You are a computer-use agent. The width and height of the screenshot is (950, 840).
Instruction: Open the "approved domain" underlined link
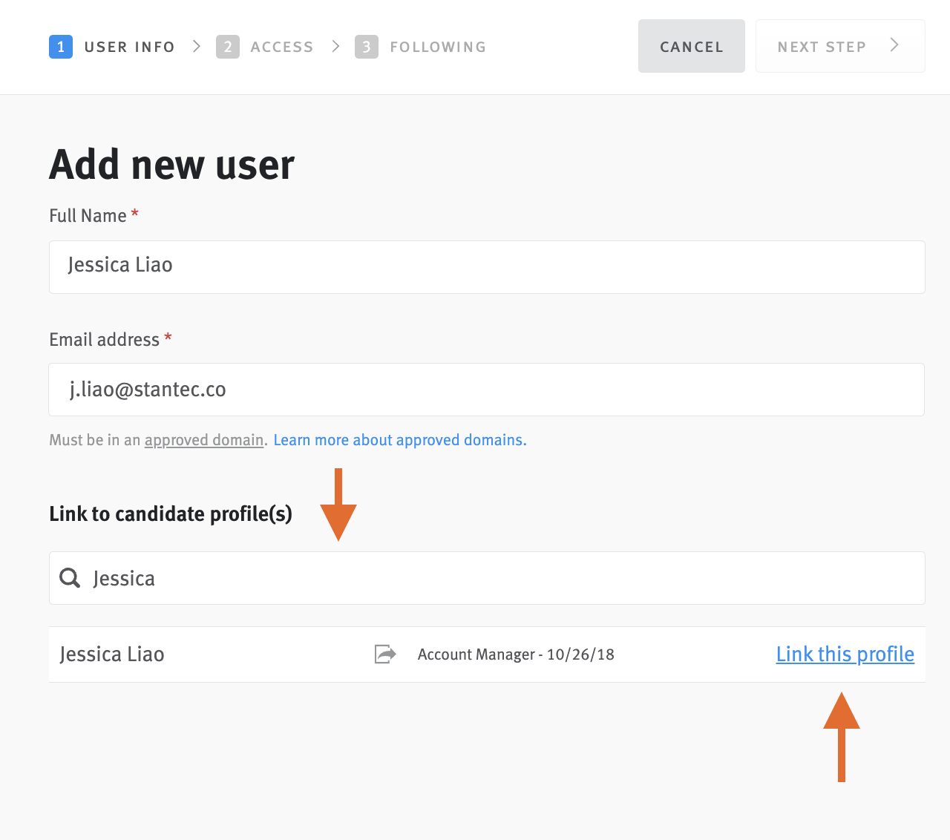[x=204, y=439]
